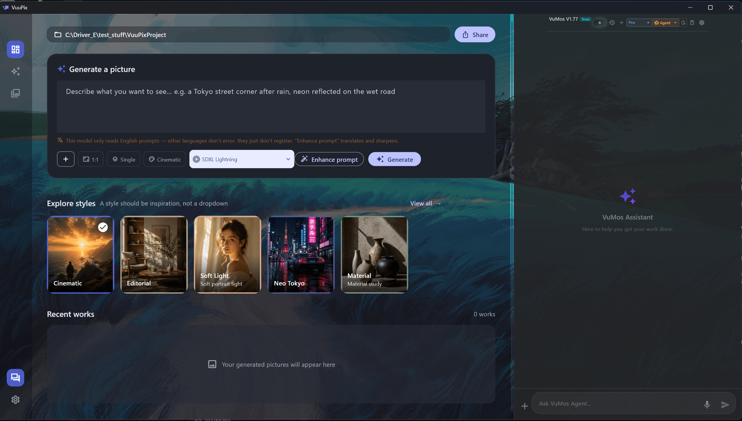Click the clipboard icon in VuMos header
This screenshot has width=742, height=421.
(x=683, y=23)
